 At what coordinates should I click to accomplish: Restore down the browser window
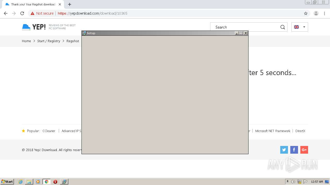pyautogui.click(x=315, y=2)
